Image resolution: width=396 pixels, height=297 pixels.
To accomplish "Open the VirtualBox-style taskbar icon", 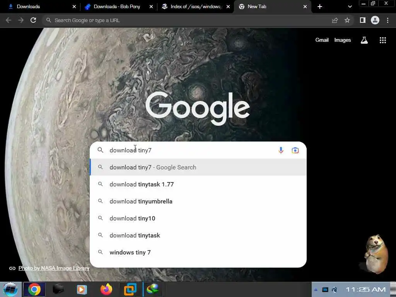I will coord(130,289).
